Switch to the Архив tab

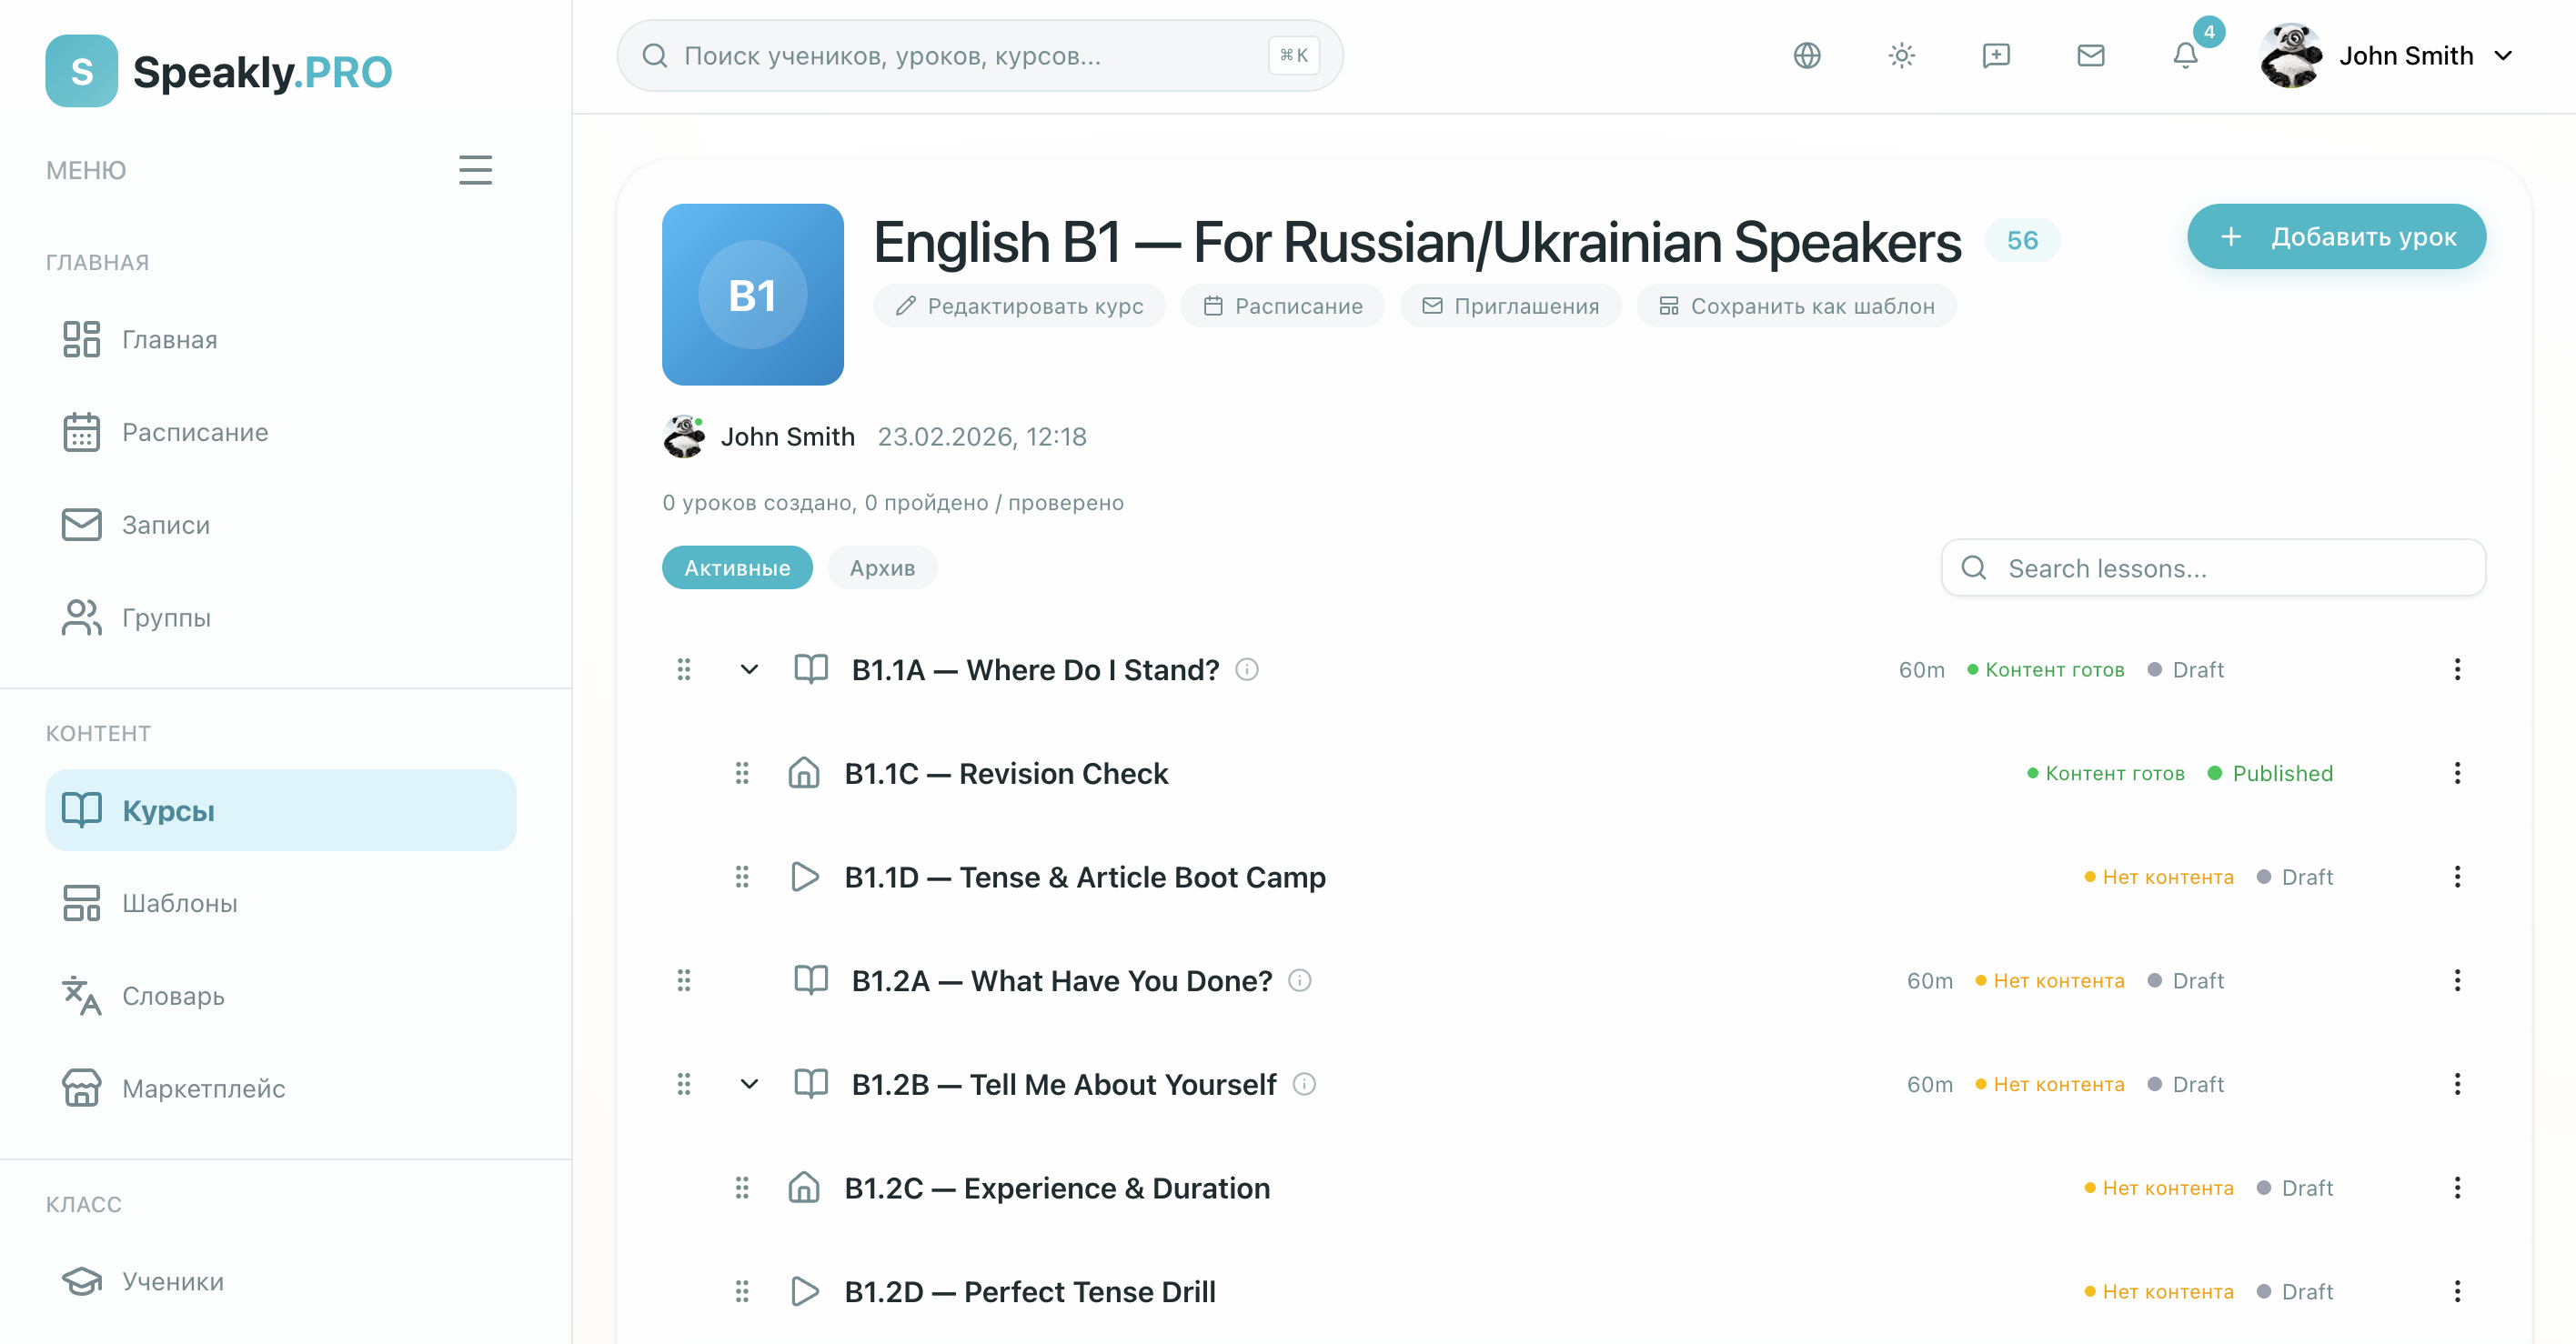click(x=882, y=568)
